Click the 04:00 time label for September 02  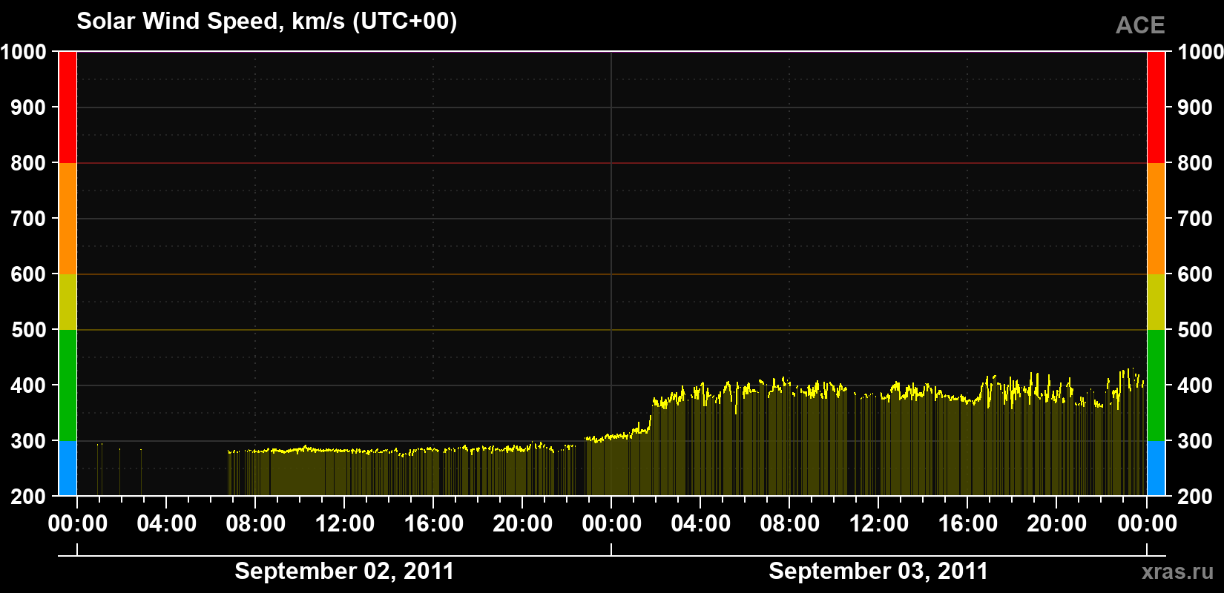tap(167, 524)
